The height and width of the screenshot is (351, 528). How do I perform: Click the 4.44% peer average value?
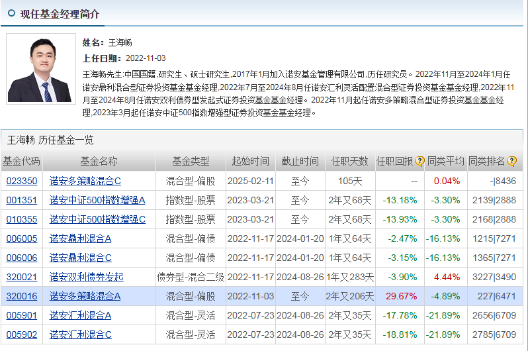(447, 277)
